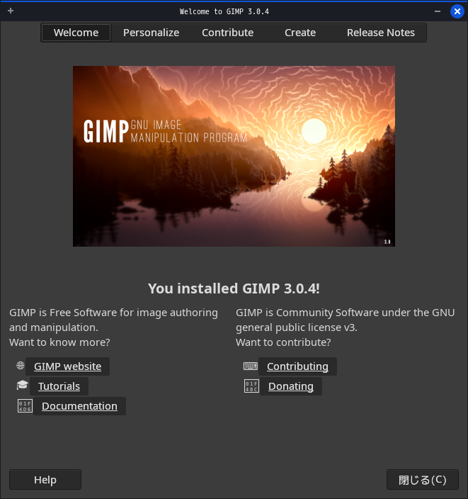The image size is (468, 499).
Task: Open the Documentation link
Action: tap(79, 406)
